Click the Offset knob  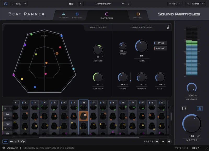point(123,46)
